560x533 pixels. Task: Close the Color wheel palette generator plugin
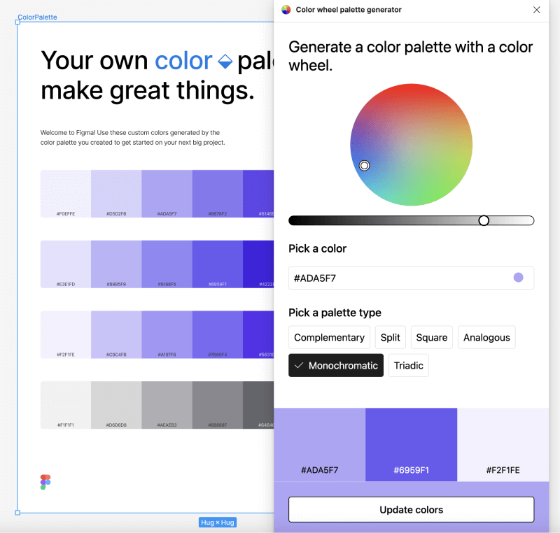click(x=537, y=10)
